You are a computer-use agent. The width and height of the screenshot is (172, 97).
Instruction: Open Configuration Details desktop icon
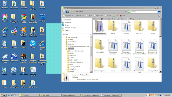[x=5, y=58]
